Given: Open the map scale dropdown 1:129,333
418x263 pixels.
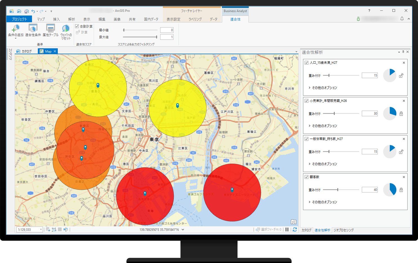Looking at the screenshot, I should click(41, 229).
